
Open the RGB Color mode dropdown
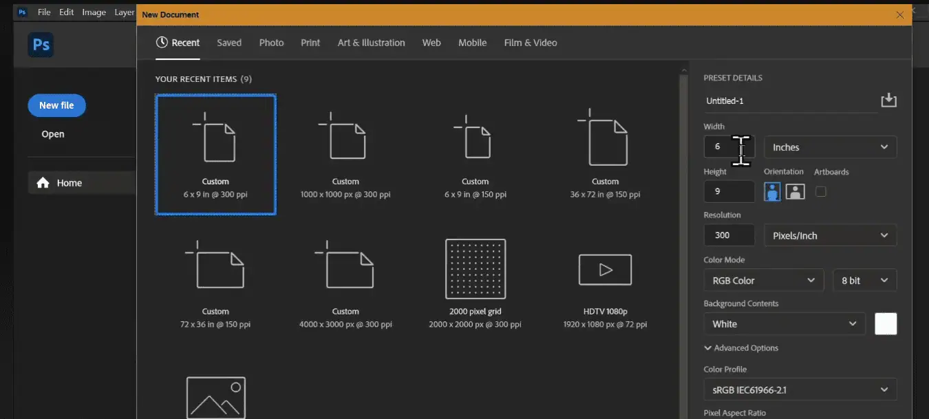pyautogui.click(x=762, y=281)
